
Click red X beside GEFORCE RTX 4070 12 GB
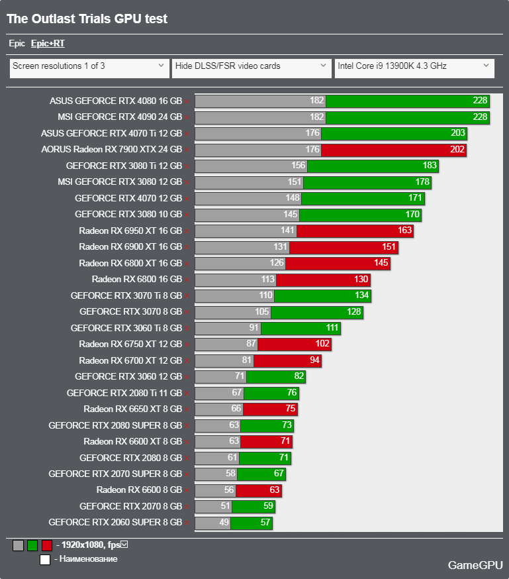pos(187,199)
